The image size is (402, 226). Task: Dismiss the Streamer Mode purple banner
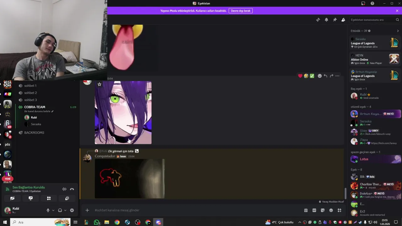pyautogui.click(x=397, y=11)
